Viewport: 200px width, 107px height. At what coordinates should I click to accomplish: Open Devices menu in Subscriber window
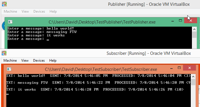39,61
